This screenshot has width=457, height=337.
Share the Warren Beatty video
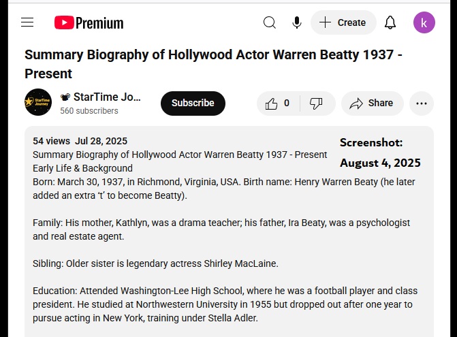pyautogui.click(x=372, y=103)
